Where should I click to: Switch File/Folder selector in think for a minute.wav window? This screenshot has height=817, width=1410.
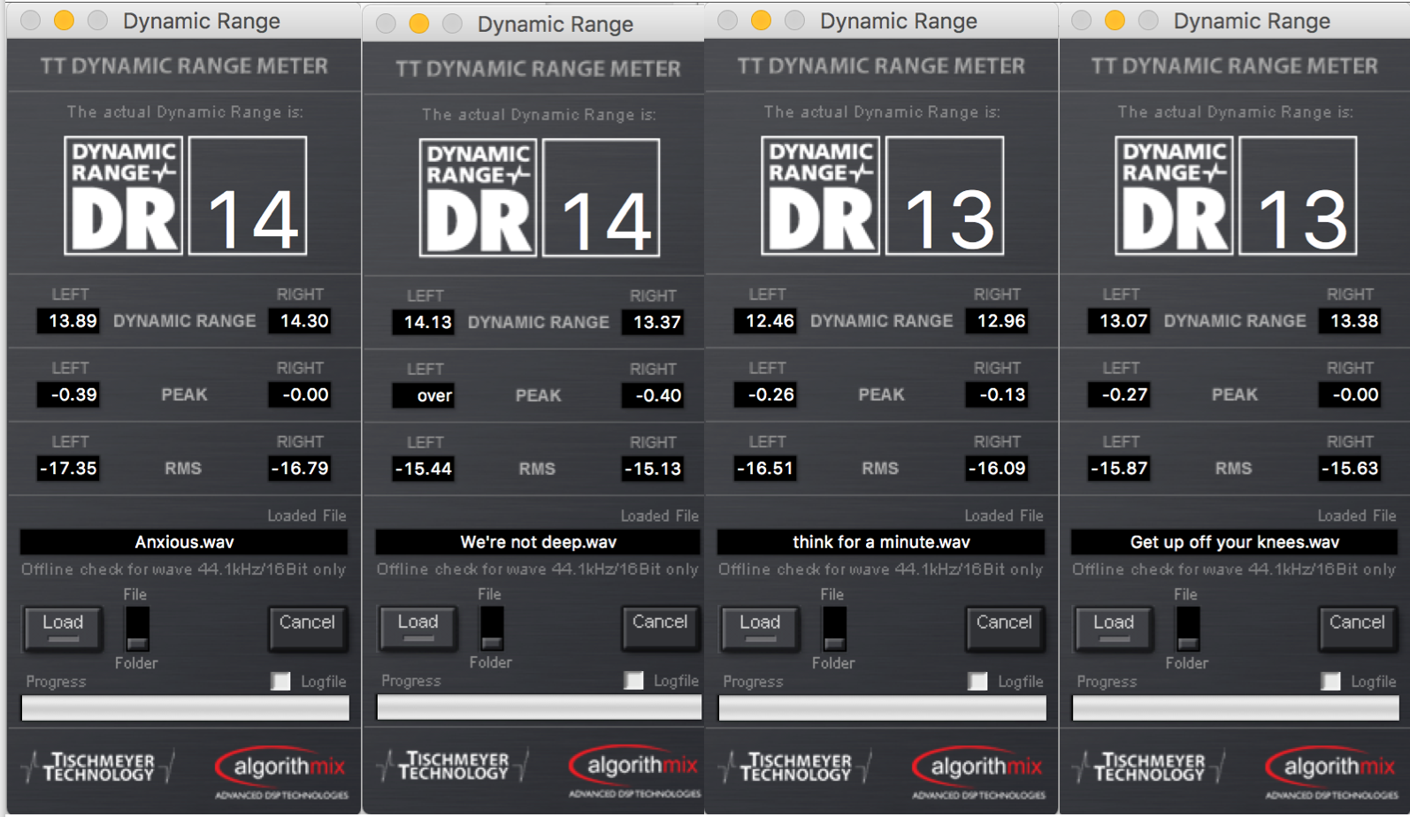tap(833, 628)
